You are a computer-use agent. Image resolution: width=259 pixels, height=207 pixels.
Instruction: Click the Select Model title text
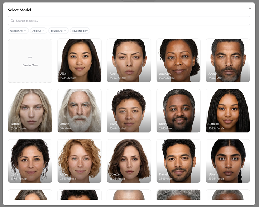(19, 10)
